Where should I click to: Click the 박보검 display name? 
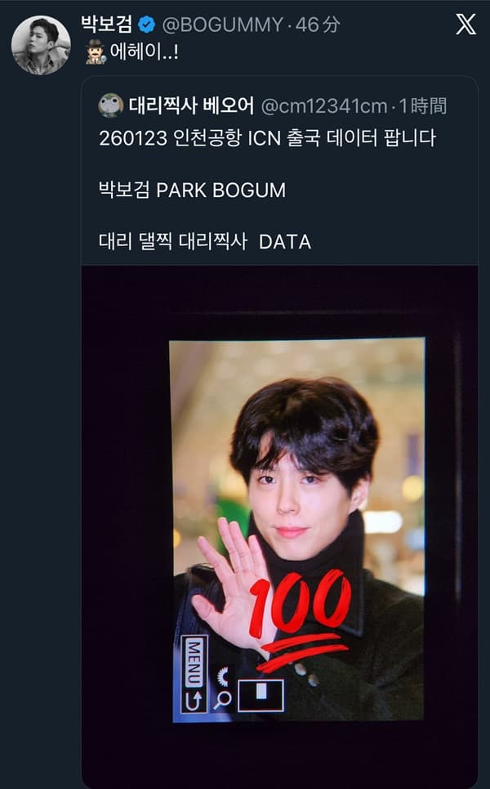click(x=106, y=25)
